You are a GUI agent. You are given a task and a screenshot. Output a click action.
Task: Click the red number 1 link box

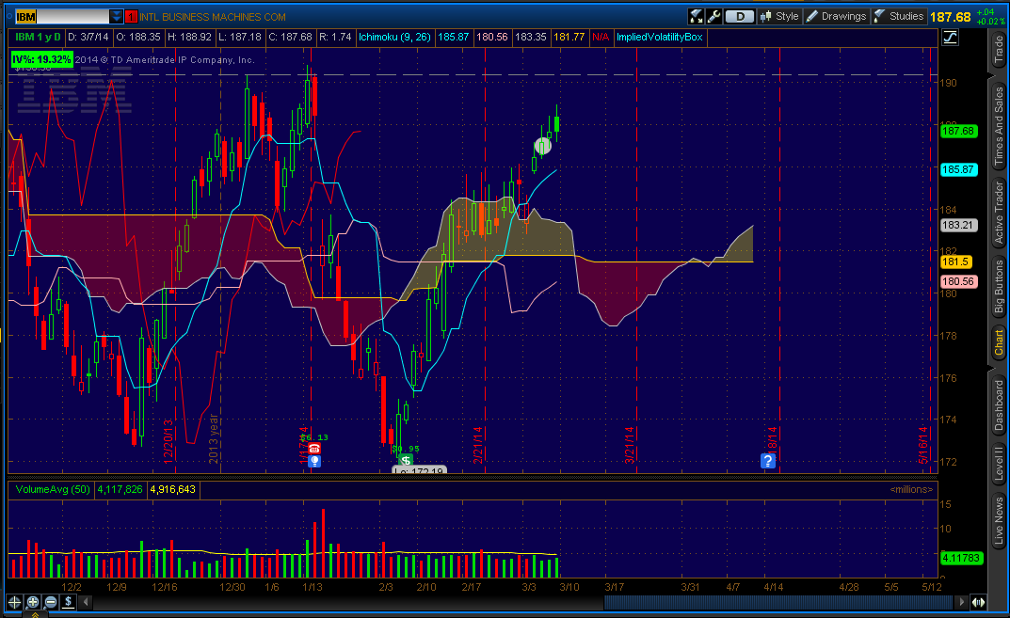point(132,17)
